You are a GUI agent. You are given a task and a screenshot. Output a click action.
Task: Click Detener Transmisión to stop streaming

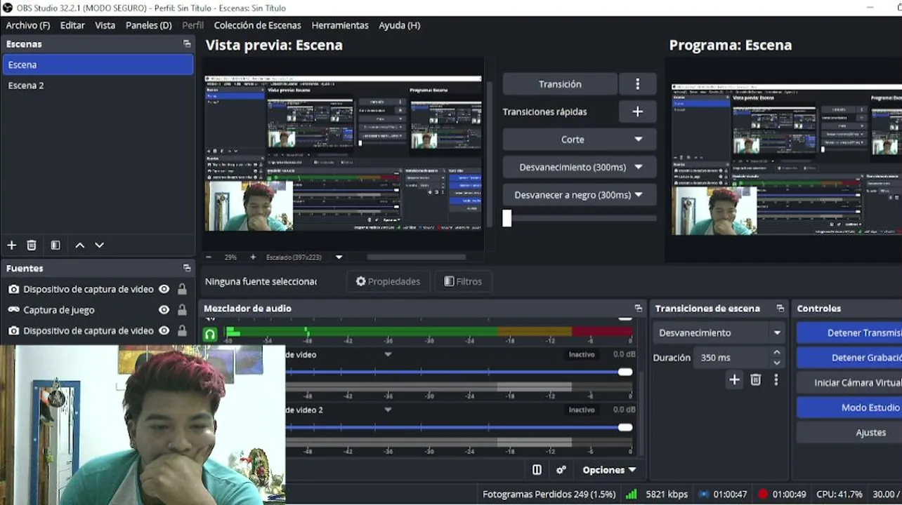click(849, 332)
